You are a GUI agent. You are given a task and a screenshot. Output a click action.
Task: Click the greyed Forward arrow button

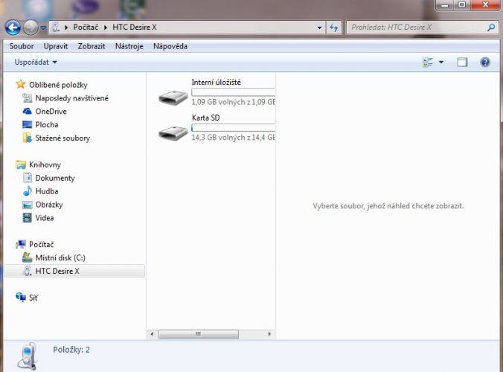point(31,28)
